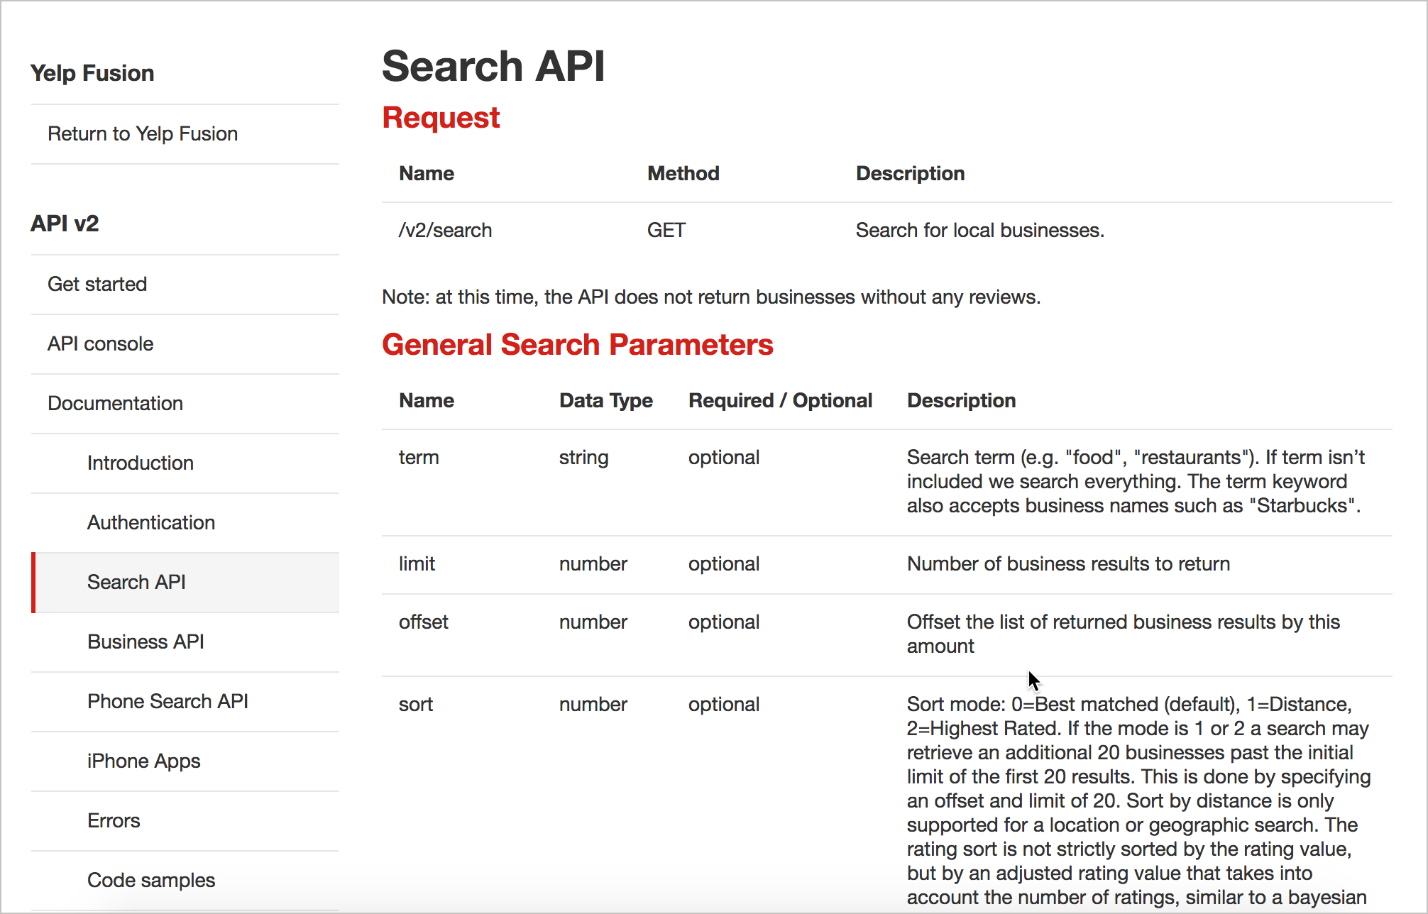Open the iPhone Apps documentation

[143, 761]
